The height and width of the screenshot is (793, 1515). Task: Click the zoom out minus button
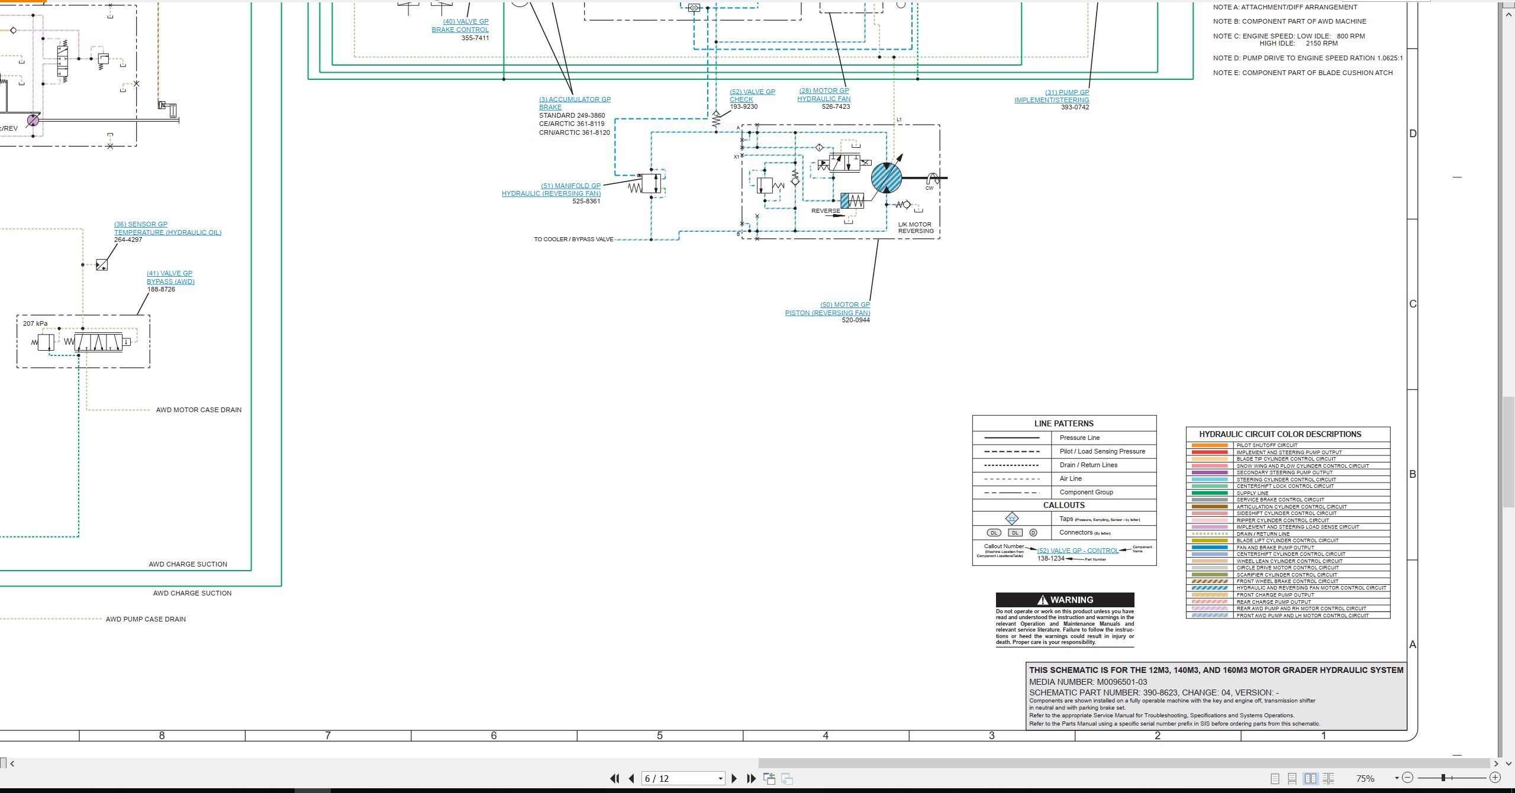[1408, 778]
